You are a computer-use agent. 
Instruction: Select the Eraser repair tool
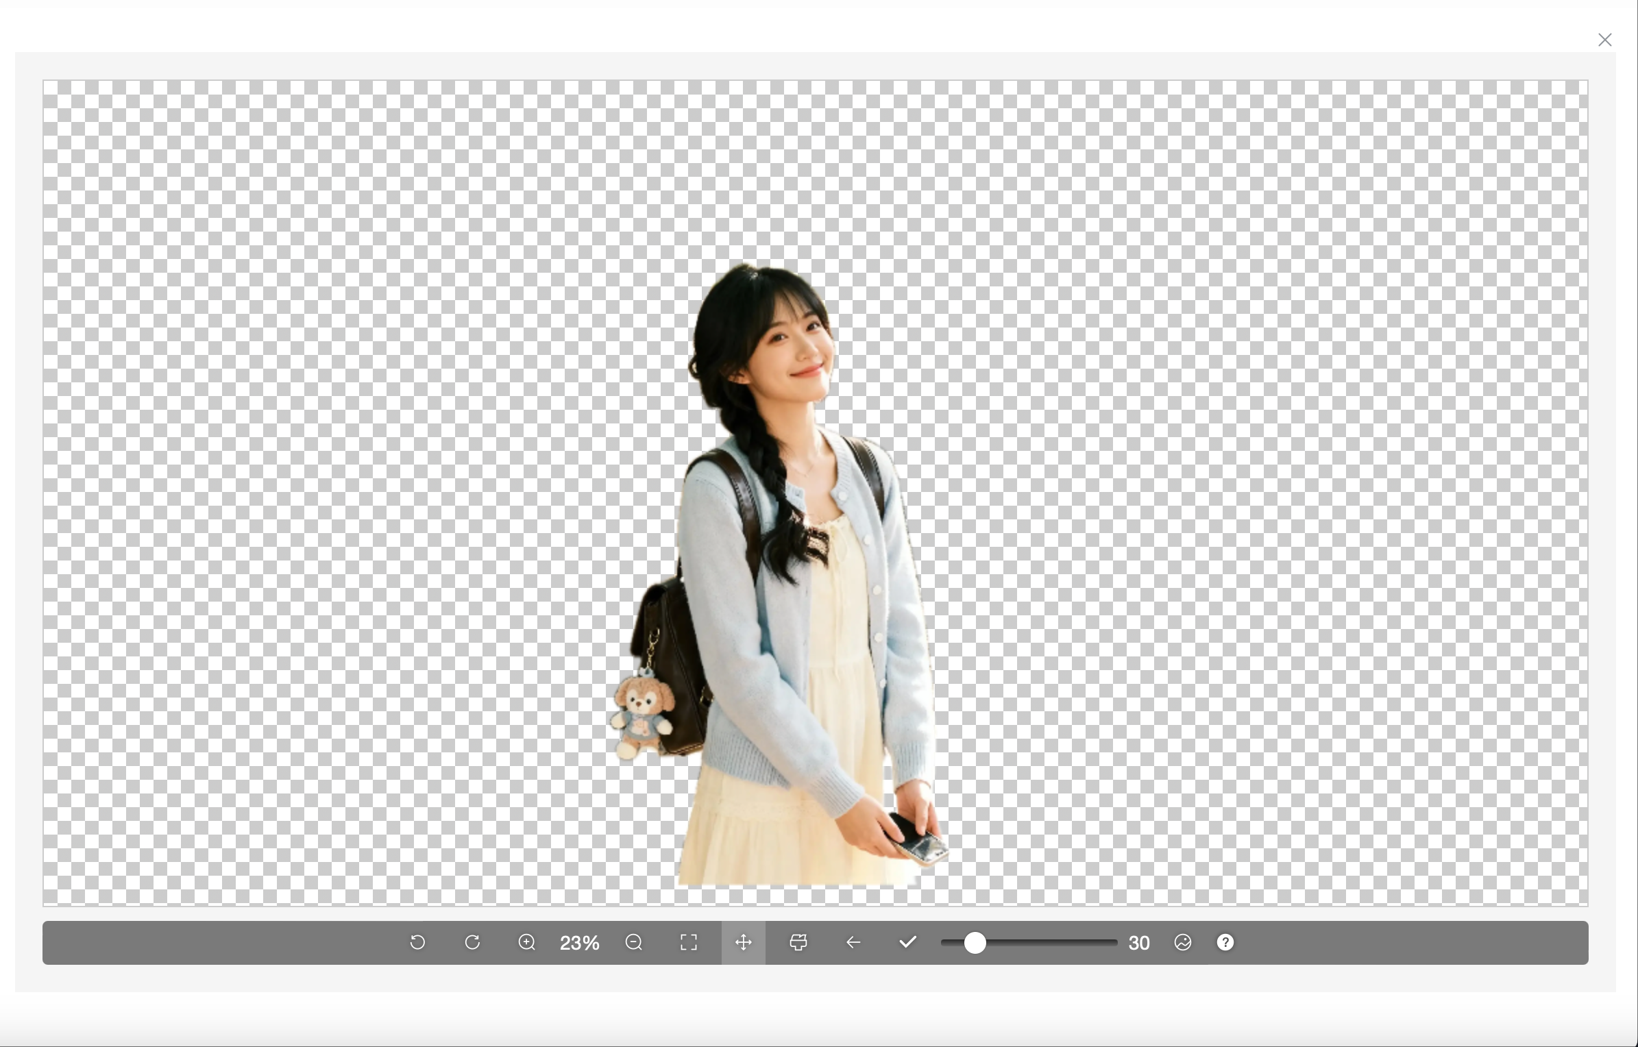tap(798, 943)
